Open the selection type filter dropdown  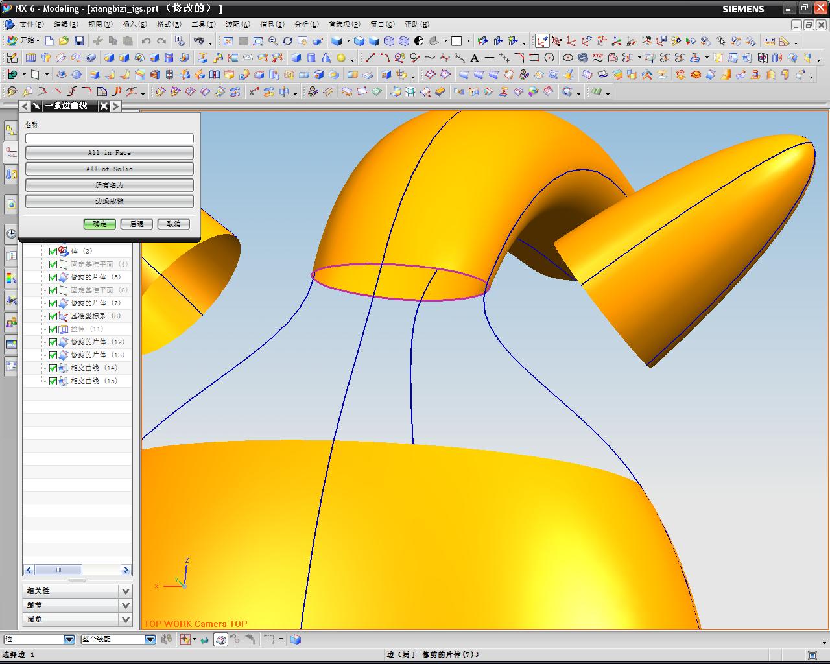click(69, 639)
